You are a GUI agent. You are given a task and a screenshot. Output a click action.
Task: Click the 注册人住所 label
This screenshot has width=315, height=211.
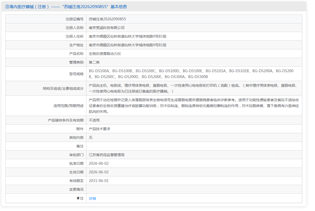pos(74,36)
